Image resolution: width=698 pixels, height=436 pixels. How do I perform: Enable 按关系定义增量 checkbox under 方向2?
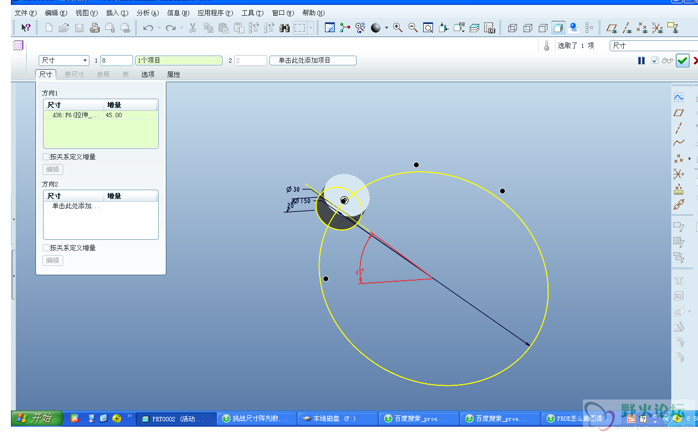tap(46, 248)
